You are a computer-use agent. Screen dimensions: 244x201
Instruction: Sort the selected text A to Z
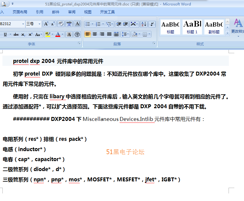[x=143, y=24]
